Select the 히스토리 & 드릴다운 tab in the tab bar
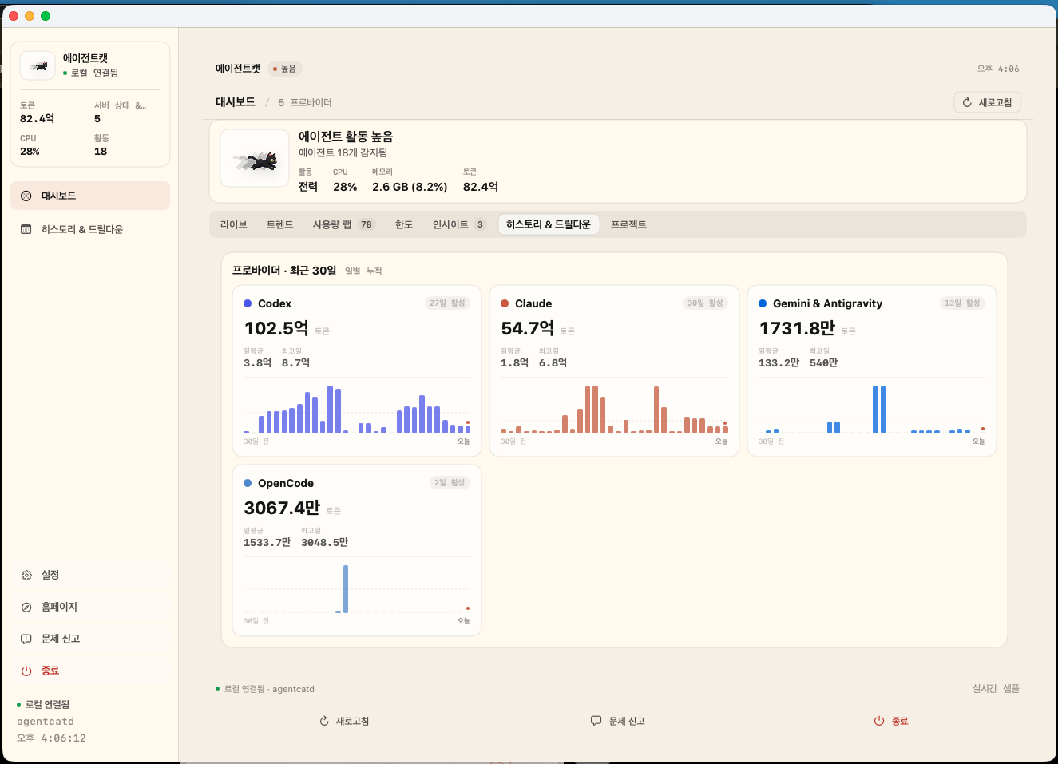Screen dimensions: 1058x764 (549, 224)
